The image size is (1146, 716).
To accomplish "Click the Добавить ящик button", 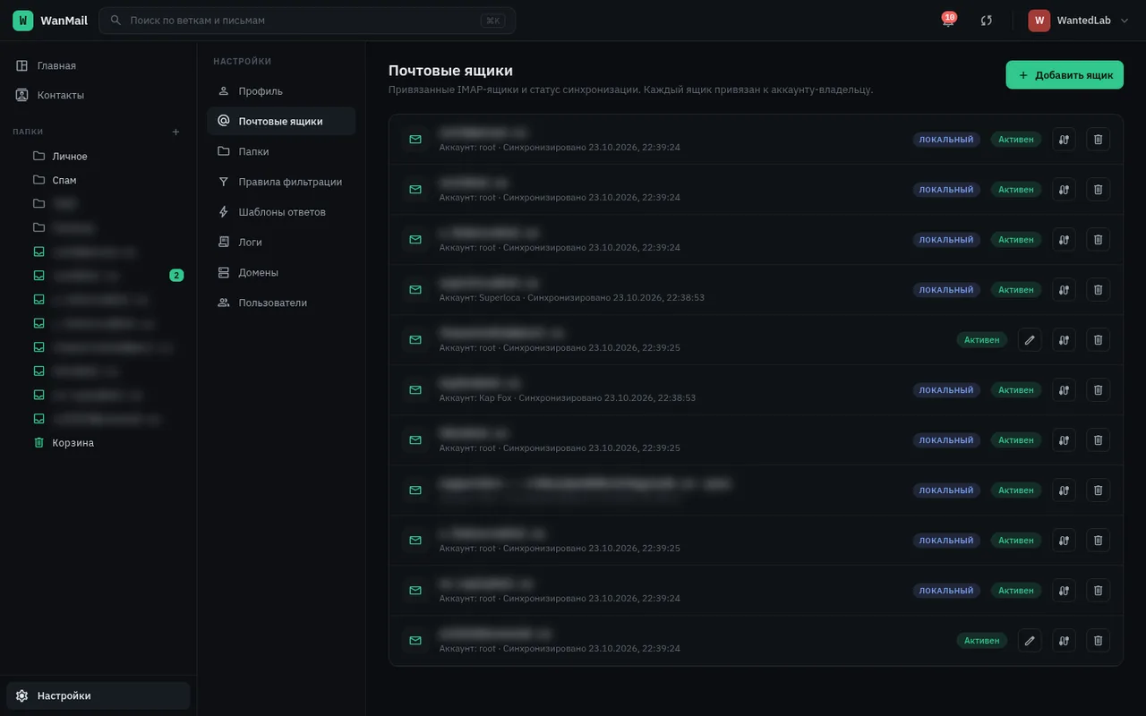I will [1065, 75].
